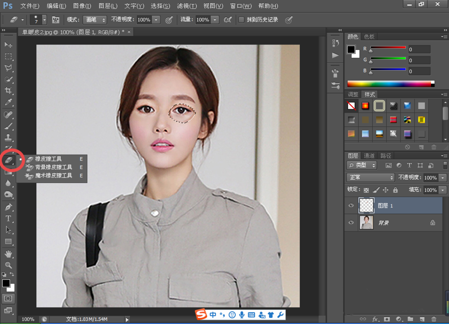
Task: Select the Pen tool
Action: [8, 207]
